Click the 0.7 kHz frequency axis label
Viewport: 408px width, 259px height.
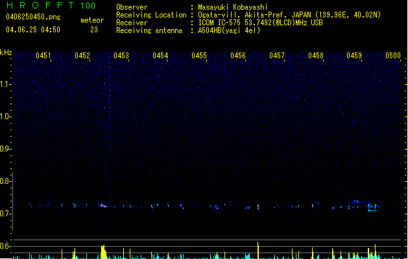(x=6, y=214)
